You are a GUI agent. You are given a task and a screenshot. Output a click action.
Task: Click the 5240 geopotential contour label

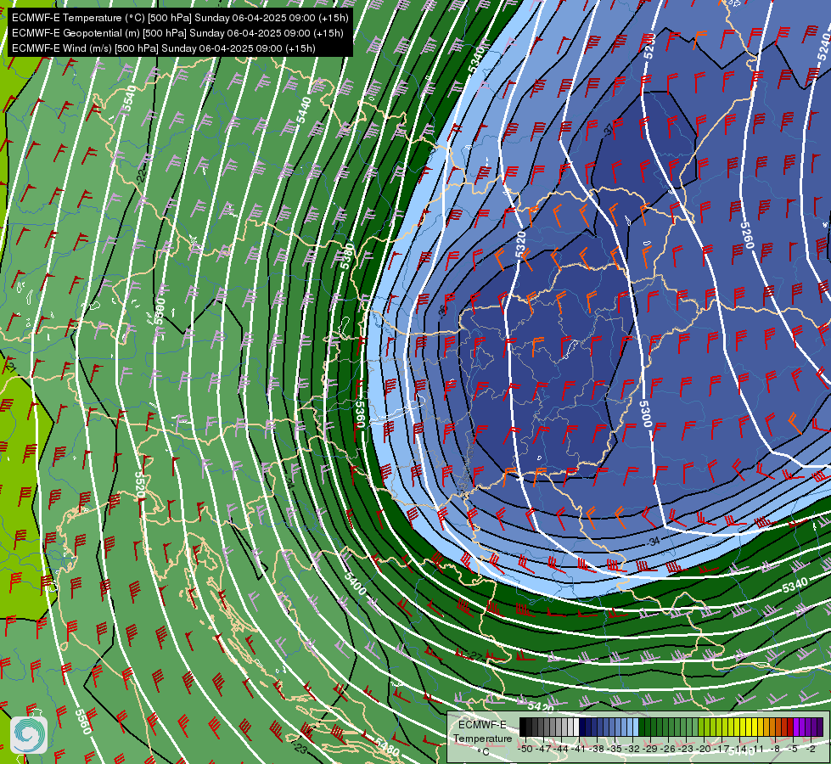823,47
